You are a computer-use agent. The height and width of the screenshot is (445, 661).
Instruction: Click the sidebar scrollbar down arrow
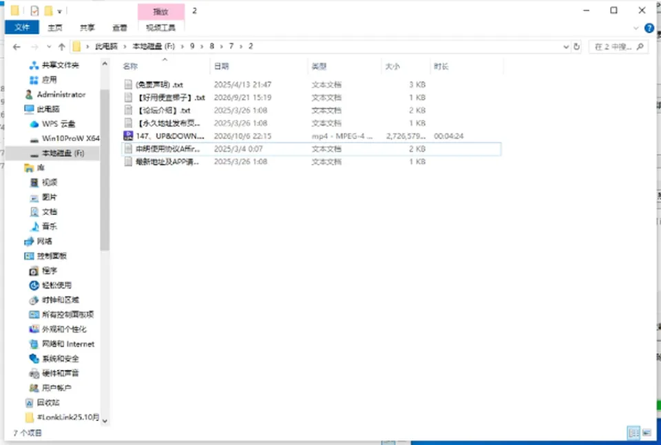pos(105,420)
